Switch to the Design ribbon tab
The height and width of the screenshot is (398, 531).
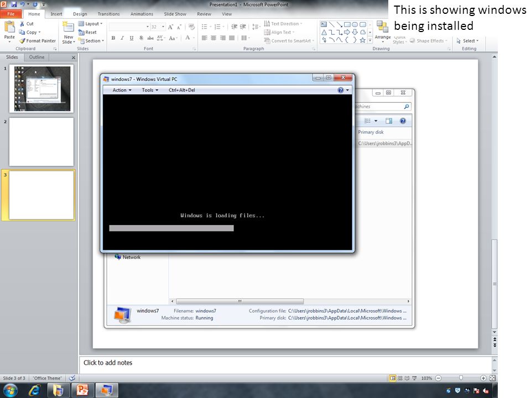point(80,14)
